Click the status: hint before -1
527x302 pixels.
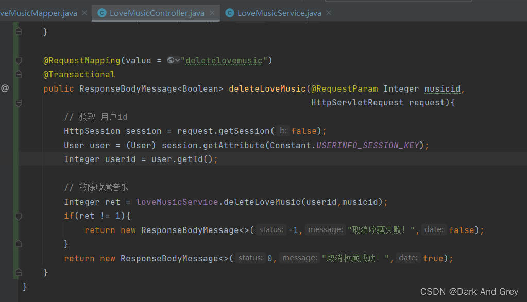(271, 229)
